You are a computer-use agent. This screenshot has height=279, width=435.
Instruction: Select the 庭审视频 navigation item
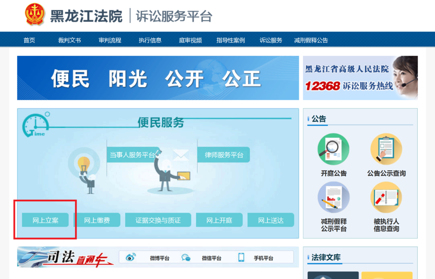click(190, 40)
